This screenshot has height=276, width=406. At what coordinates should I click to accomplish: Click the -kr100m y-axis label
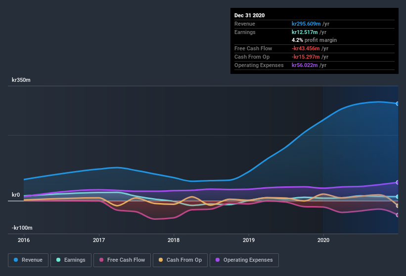pyautogui.click(x=22, y=228)
